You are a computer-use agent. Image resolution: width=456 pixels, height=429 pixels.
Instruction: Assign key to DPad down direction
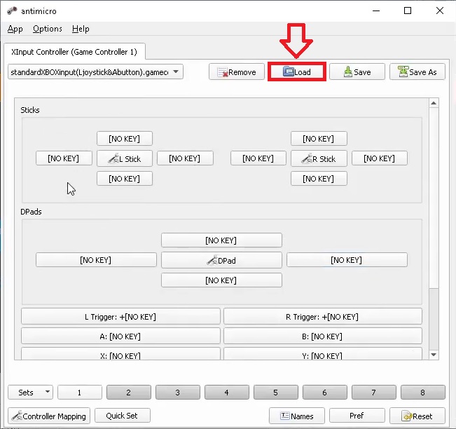[x=221, y=280]
